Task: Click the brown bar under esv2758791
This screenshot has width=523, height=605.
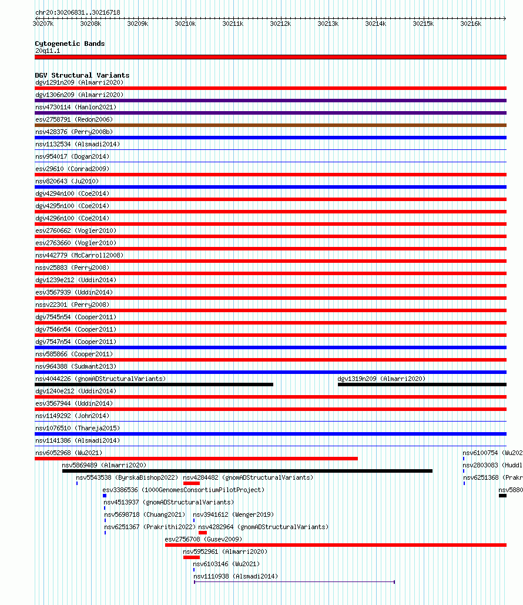Action: click(x=270, y=125)
